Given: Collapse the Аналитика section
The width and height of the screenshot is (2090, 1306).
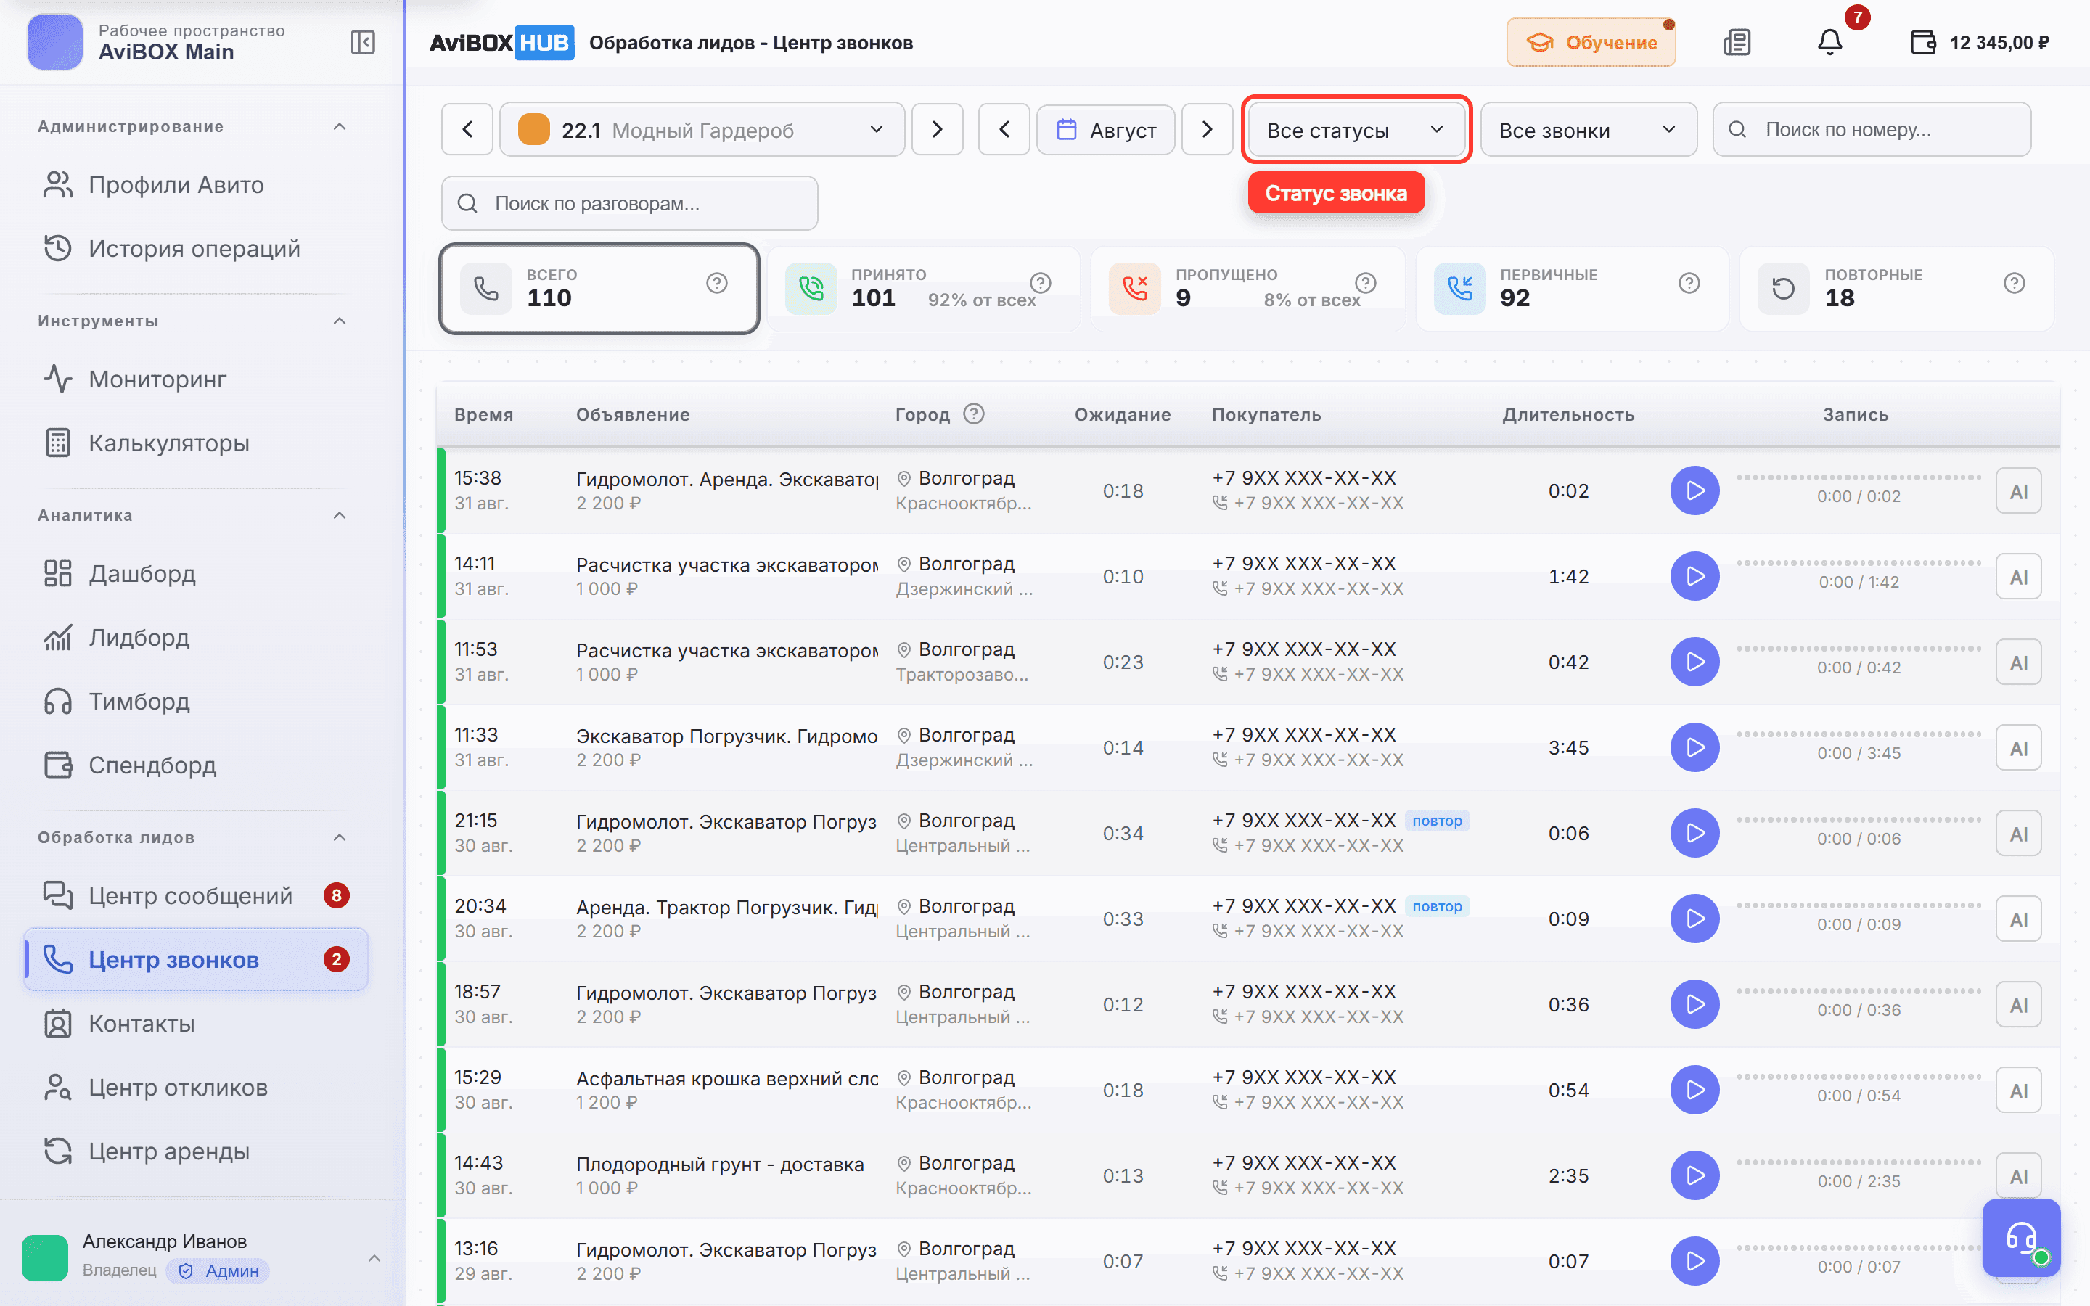Looking at the screenshot, I should pos(340,516).
